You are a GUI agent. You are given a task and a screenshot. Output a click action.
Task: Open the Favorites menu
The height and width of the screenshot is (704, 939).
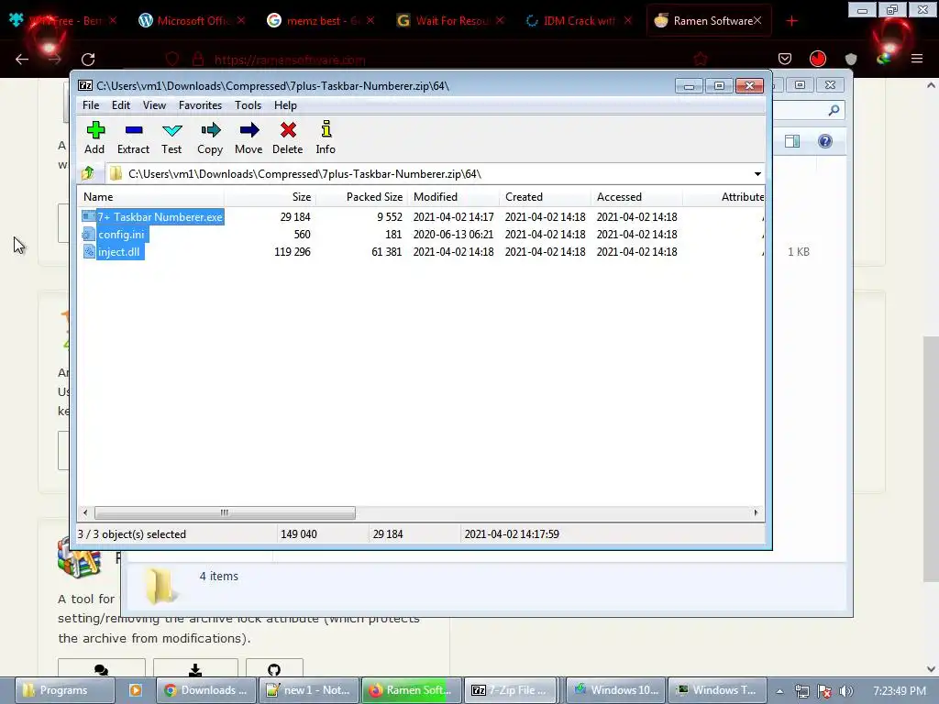pyautogui.click(x=200, y=105)
